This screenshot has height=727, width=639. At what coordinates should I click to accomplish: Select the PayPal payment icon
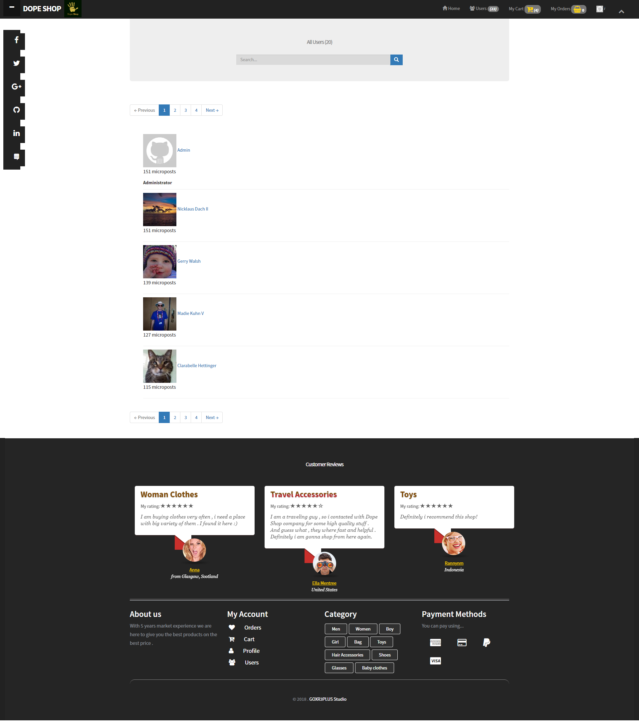point(487,642)
